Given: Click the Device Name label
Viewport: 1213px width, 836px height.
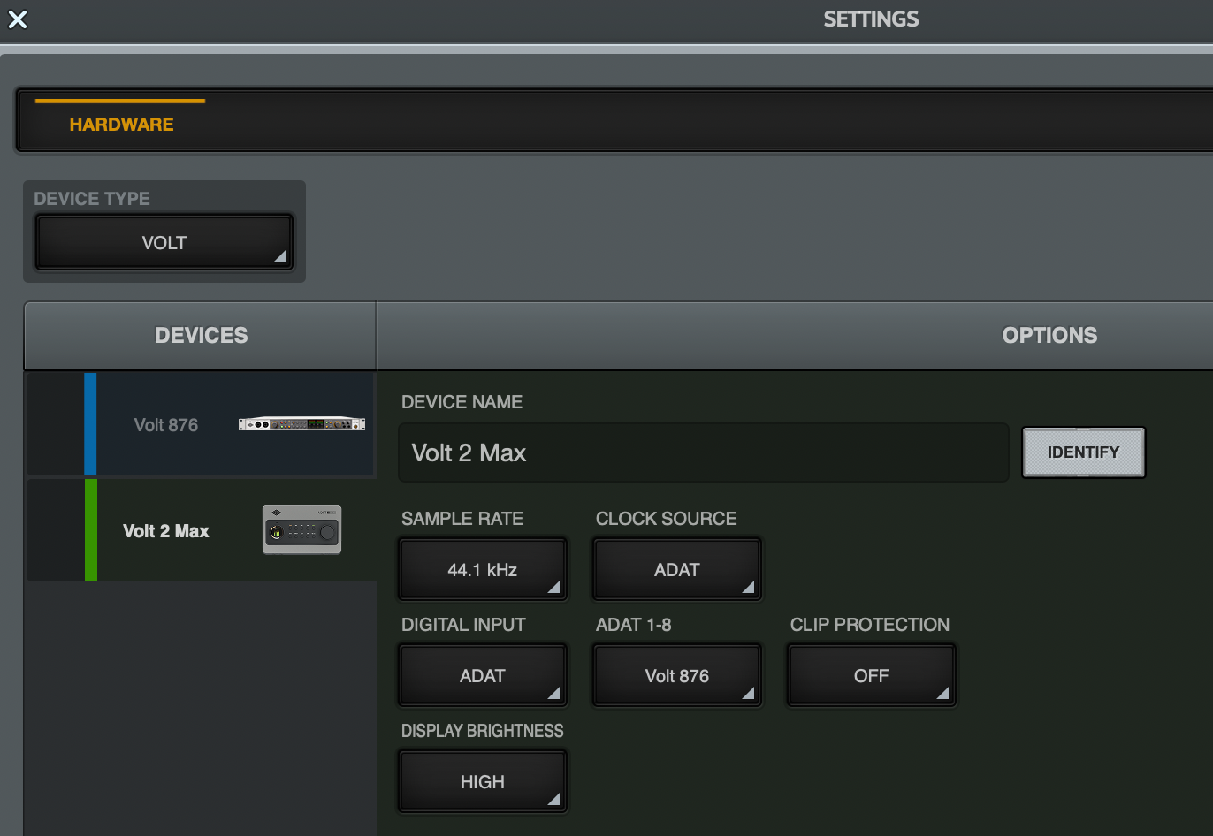Looking at the screenshot, I should point(462,402).
